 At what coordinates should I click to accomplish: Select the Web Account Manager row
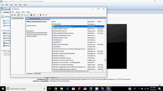pyautogui.click(x=78, y=44)
